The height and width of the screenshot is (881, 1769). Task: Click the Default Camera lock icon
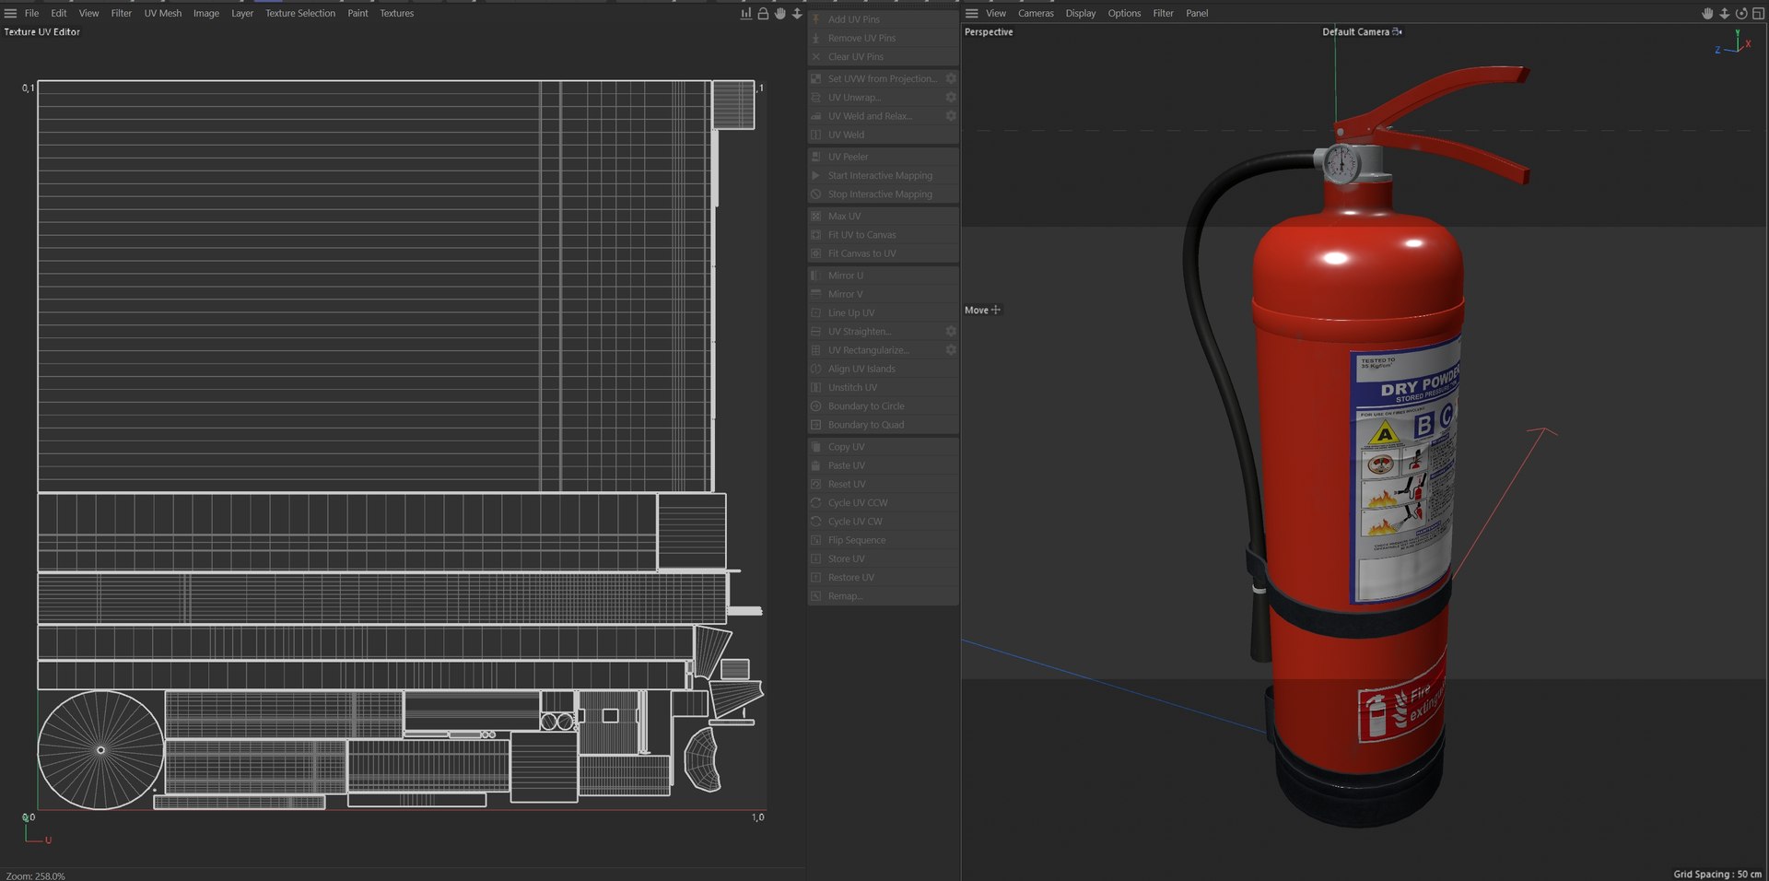pyautogui.click(x=1397, y=31)
